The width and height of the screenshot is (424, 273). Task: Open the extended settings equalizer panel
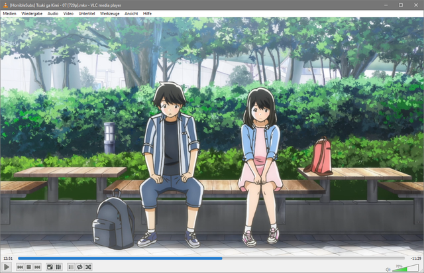(58, 267)
